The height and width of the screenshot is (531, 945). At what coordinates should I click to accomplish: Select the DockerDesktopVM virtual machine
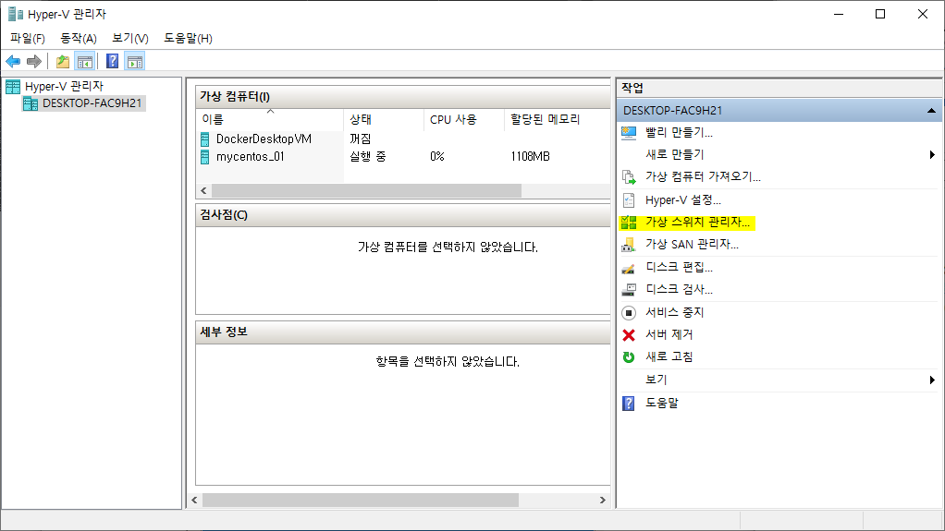click(x=264, y=139)
